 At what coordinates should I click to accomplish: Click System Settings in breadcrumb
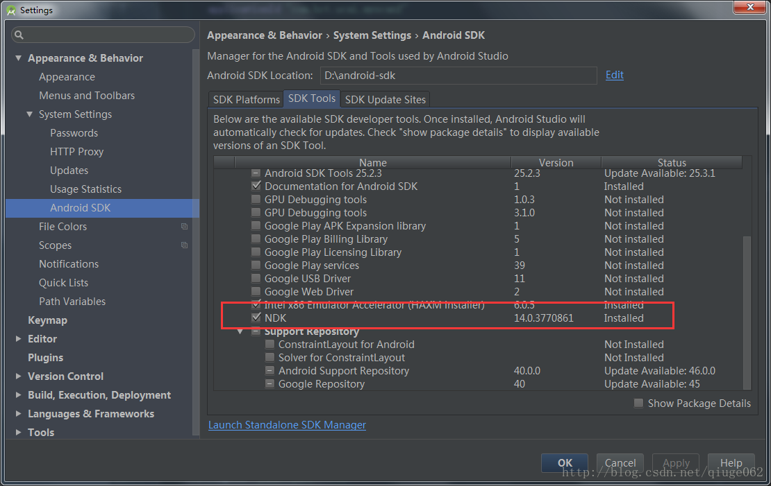(x=372, y=35)
